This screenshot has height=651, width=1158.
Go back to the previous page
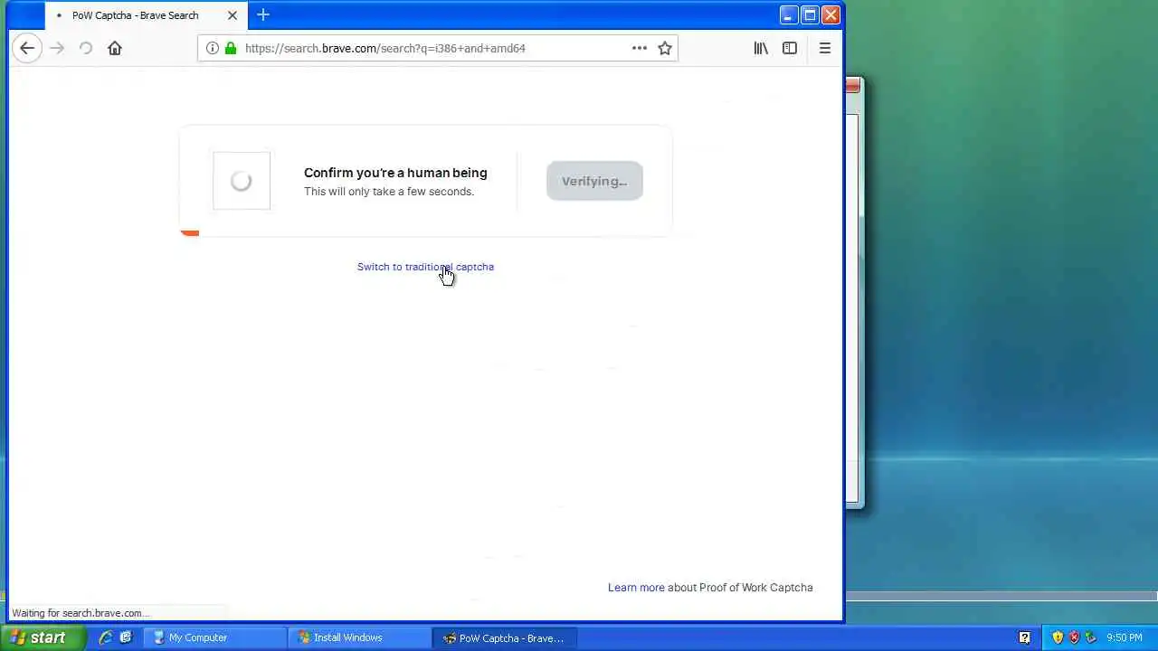pos(27,48)
